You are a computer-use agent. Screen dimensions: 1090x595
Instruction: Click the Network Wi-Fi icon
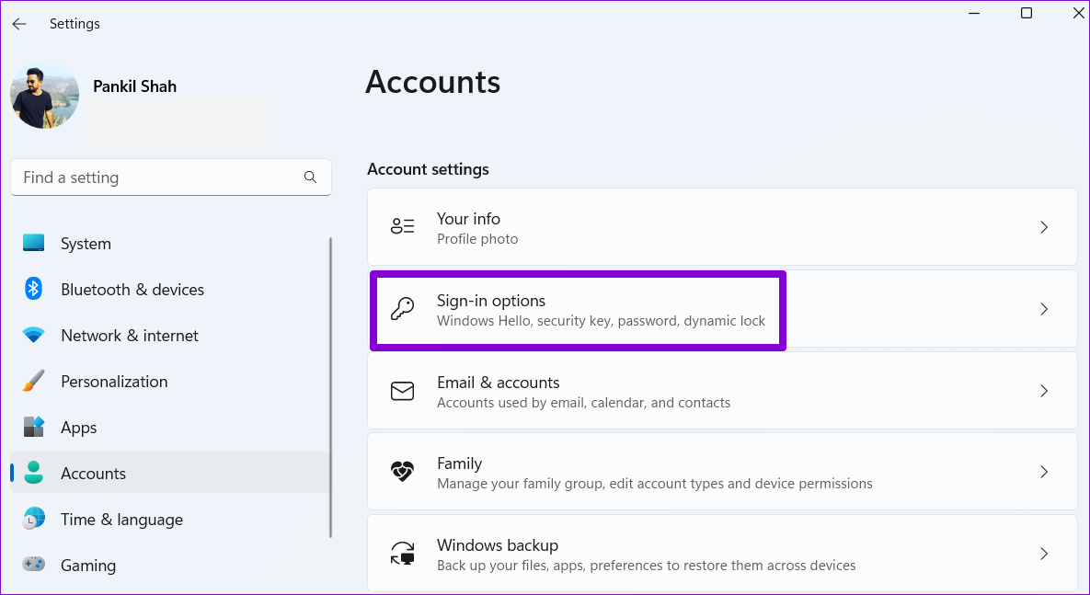(33, 335)
